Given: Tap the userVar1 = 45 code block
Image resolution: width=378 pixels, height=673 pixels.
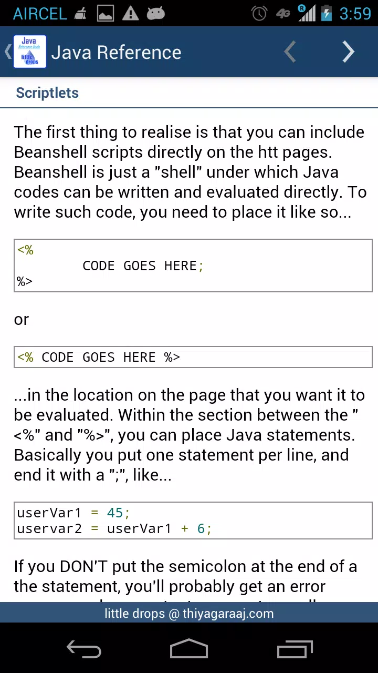Looking at the screenshot, I should click(x=193, y=521).
